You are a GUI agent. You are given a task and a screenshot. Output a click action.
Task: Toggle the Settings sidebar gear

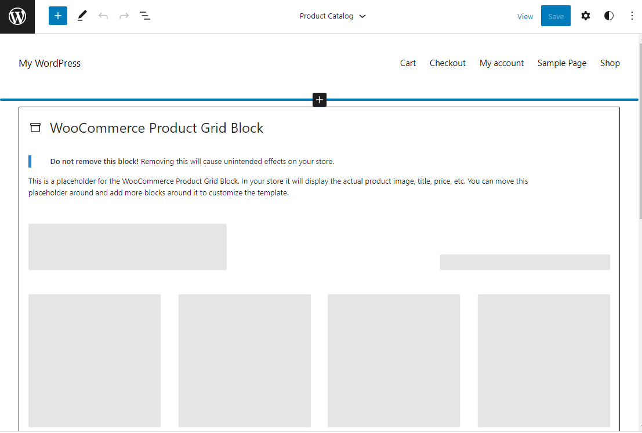coord(586,16)
